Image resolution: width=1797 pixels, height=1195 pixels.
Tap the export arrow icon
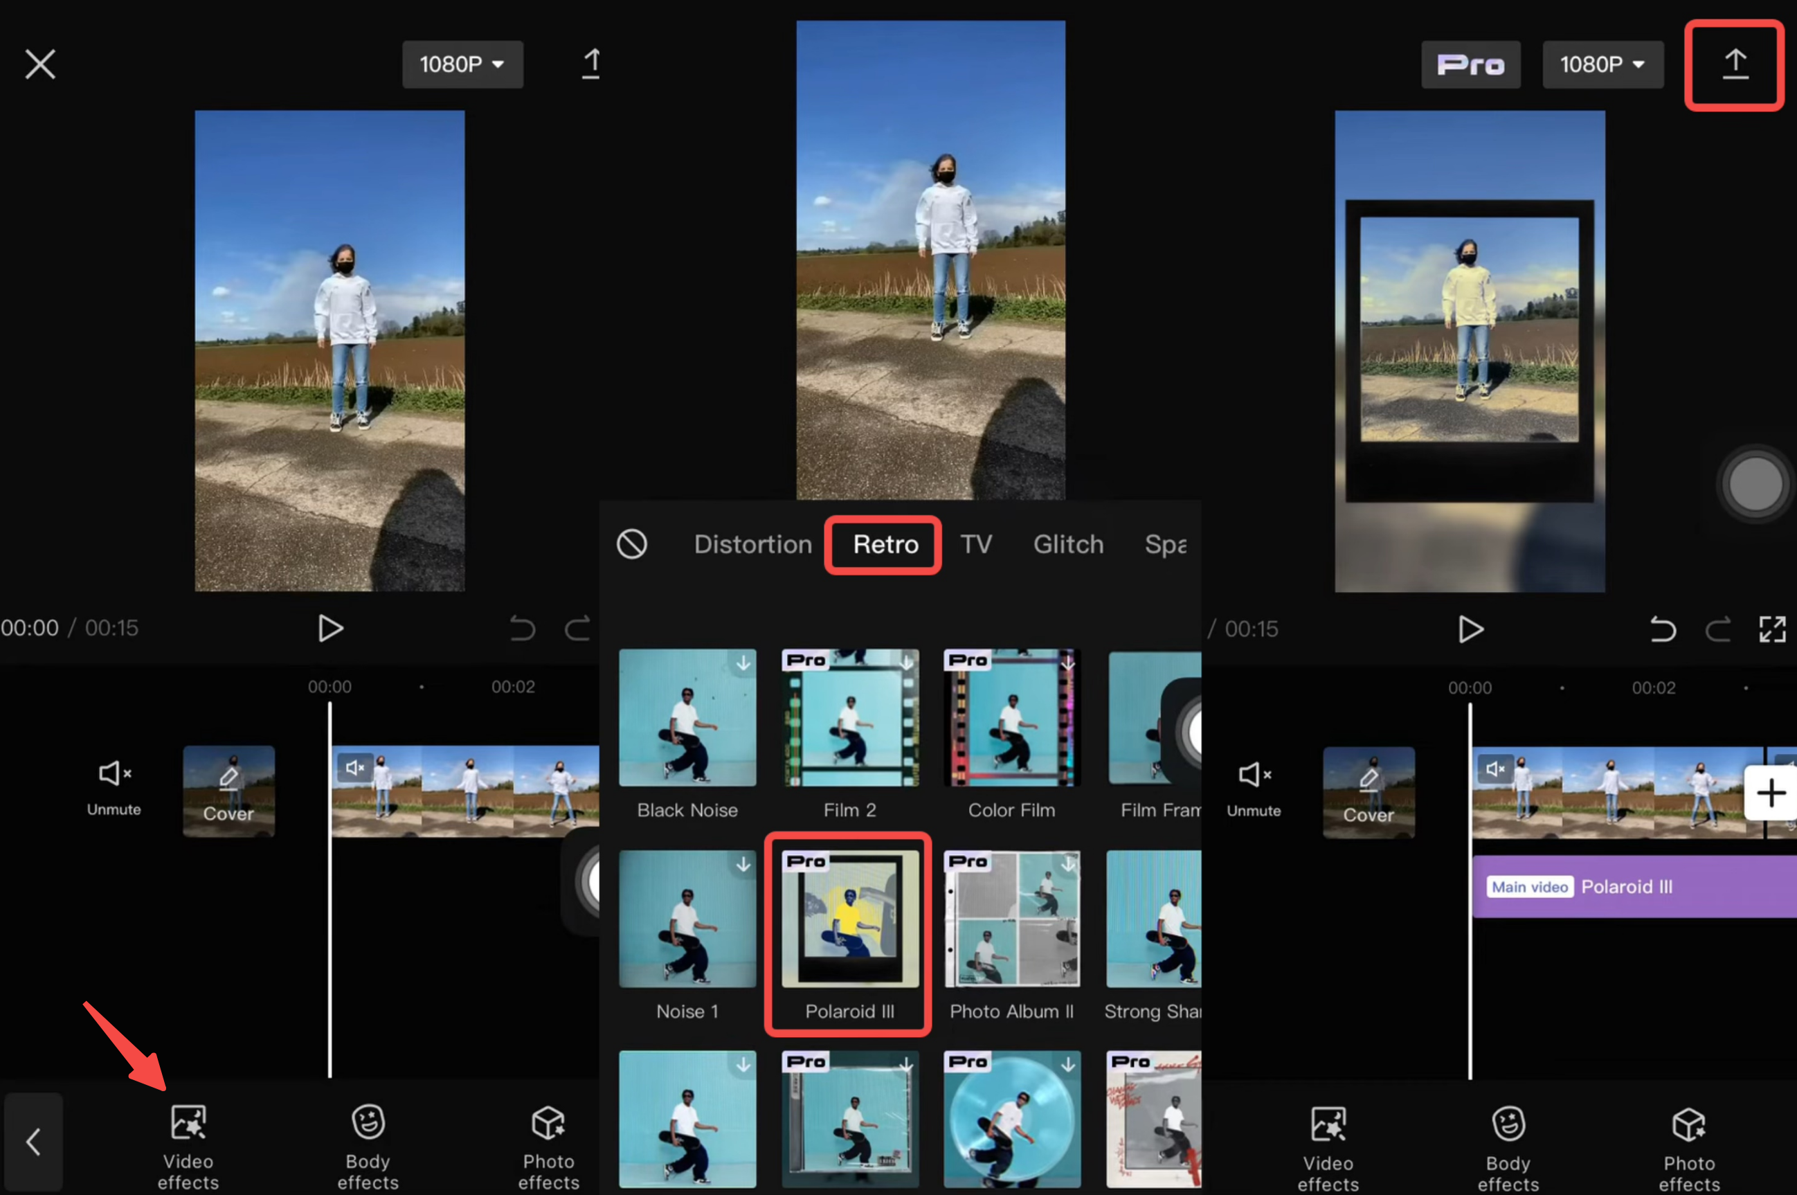pyautogui.click(x=1734, y=64)
